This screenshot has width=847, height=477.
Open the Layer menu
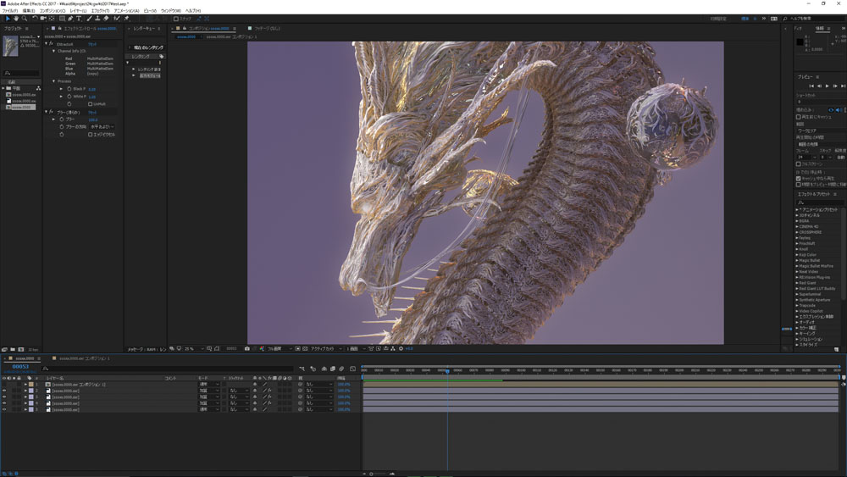[x=78, y=11]
